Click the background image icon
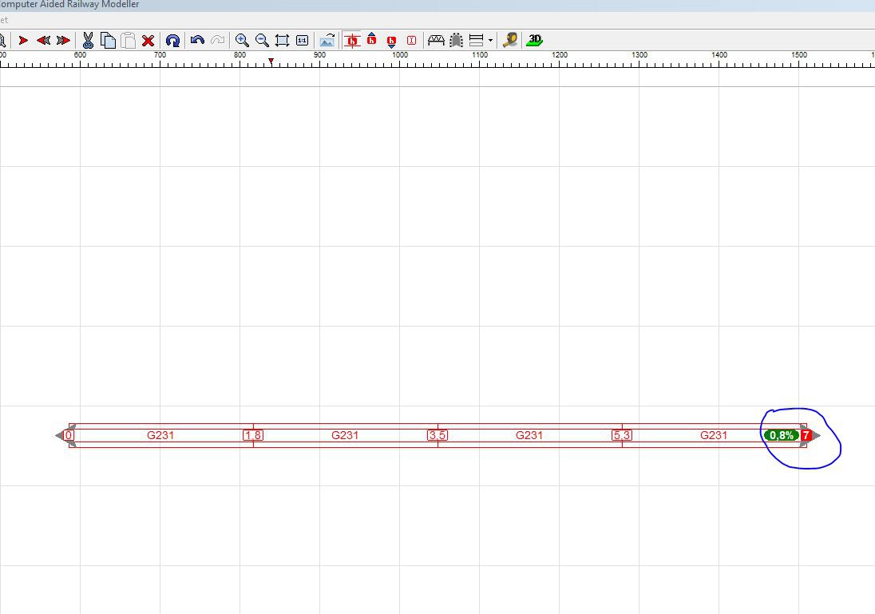Image resolution: width=875 pixels, height=614 pixels. (327, 40)
